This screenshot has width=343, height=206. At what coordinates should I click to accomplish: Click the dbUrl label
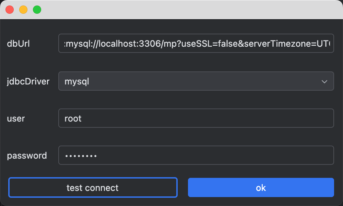pos(19,44)
